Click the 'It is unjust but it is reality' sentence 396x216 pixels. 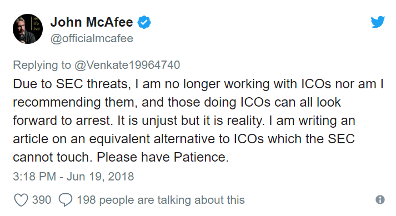189,120
